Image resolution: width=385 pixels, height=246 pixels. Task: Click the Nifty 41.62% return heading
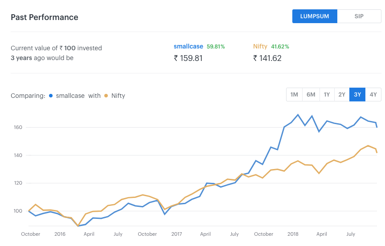[271, 47]
